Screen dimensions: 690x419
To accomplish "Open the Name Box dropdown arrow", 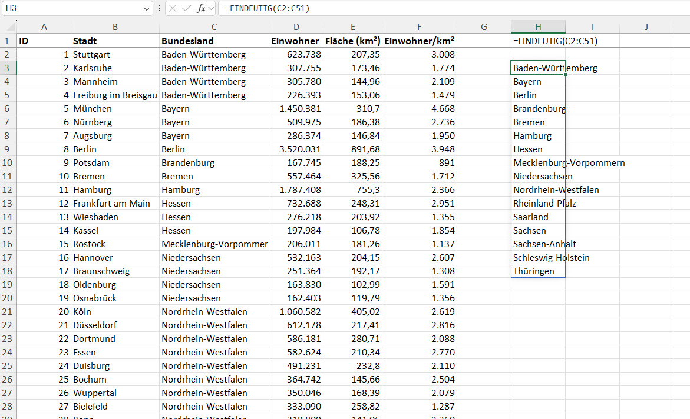I will point(147,8).
